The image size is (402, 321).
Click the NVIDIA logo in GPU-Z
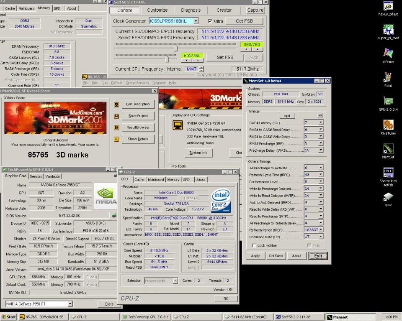coord(106,196)
